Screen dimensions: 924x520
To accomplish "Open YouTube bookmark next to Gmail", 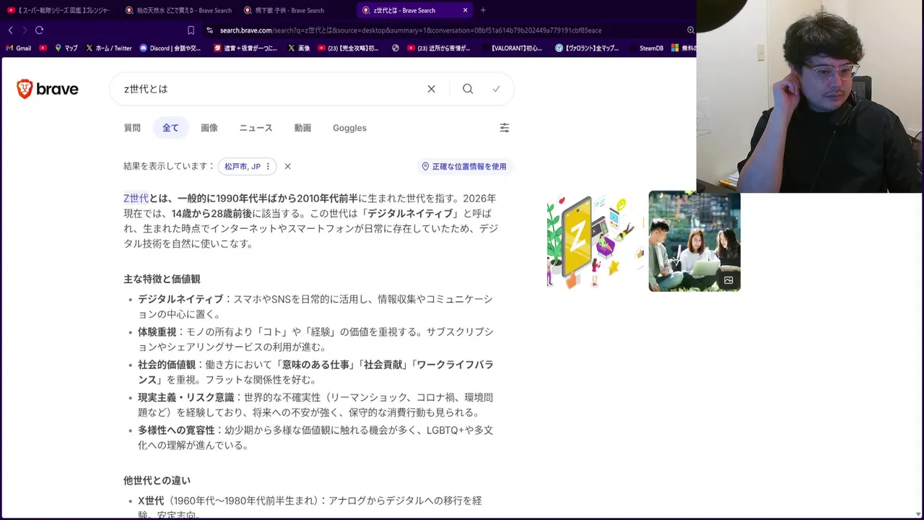I will (x=43, y=48).
